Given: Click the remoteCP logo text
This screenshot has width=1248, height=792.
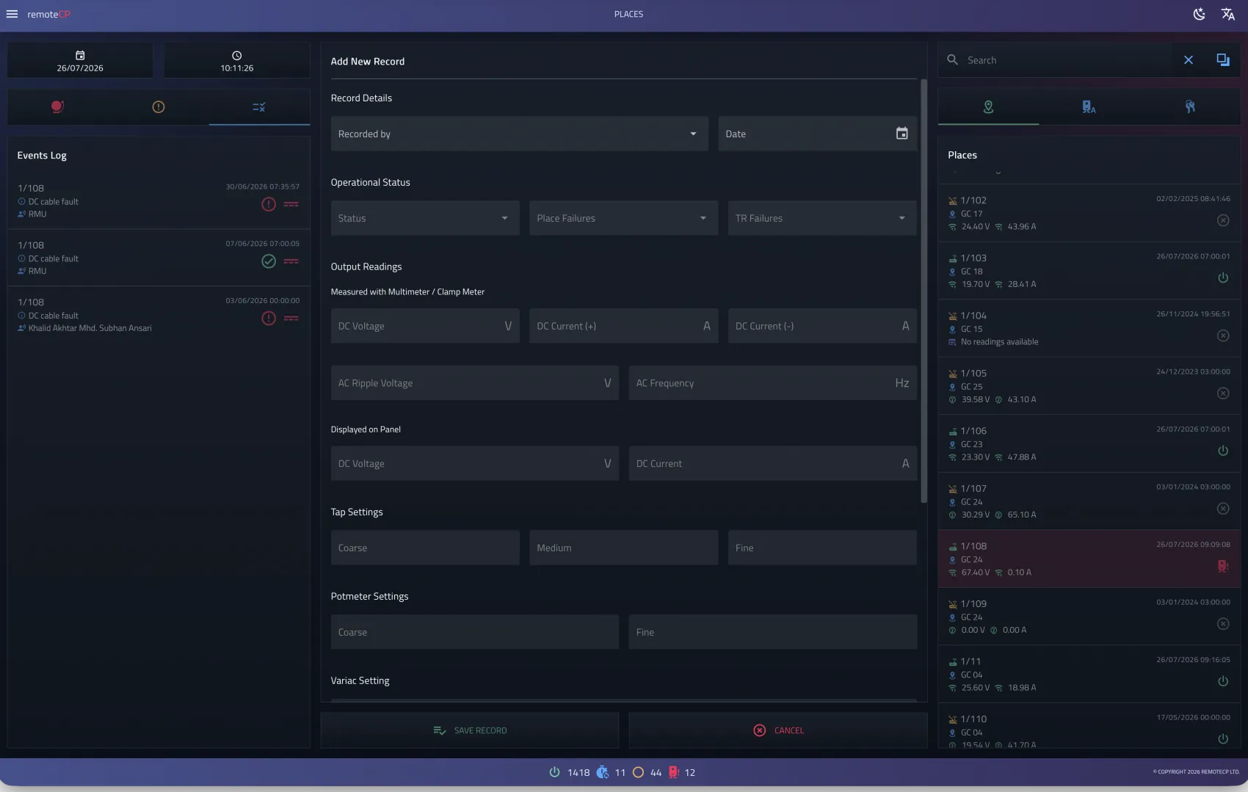Looking at the screenshot, I should click(x=48, y=14).
